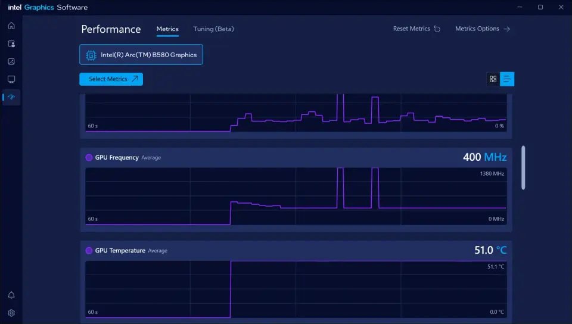572x324 pixels.
Task: Click the GPU Frequency graph area
Action: tap(296, 196)
